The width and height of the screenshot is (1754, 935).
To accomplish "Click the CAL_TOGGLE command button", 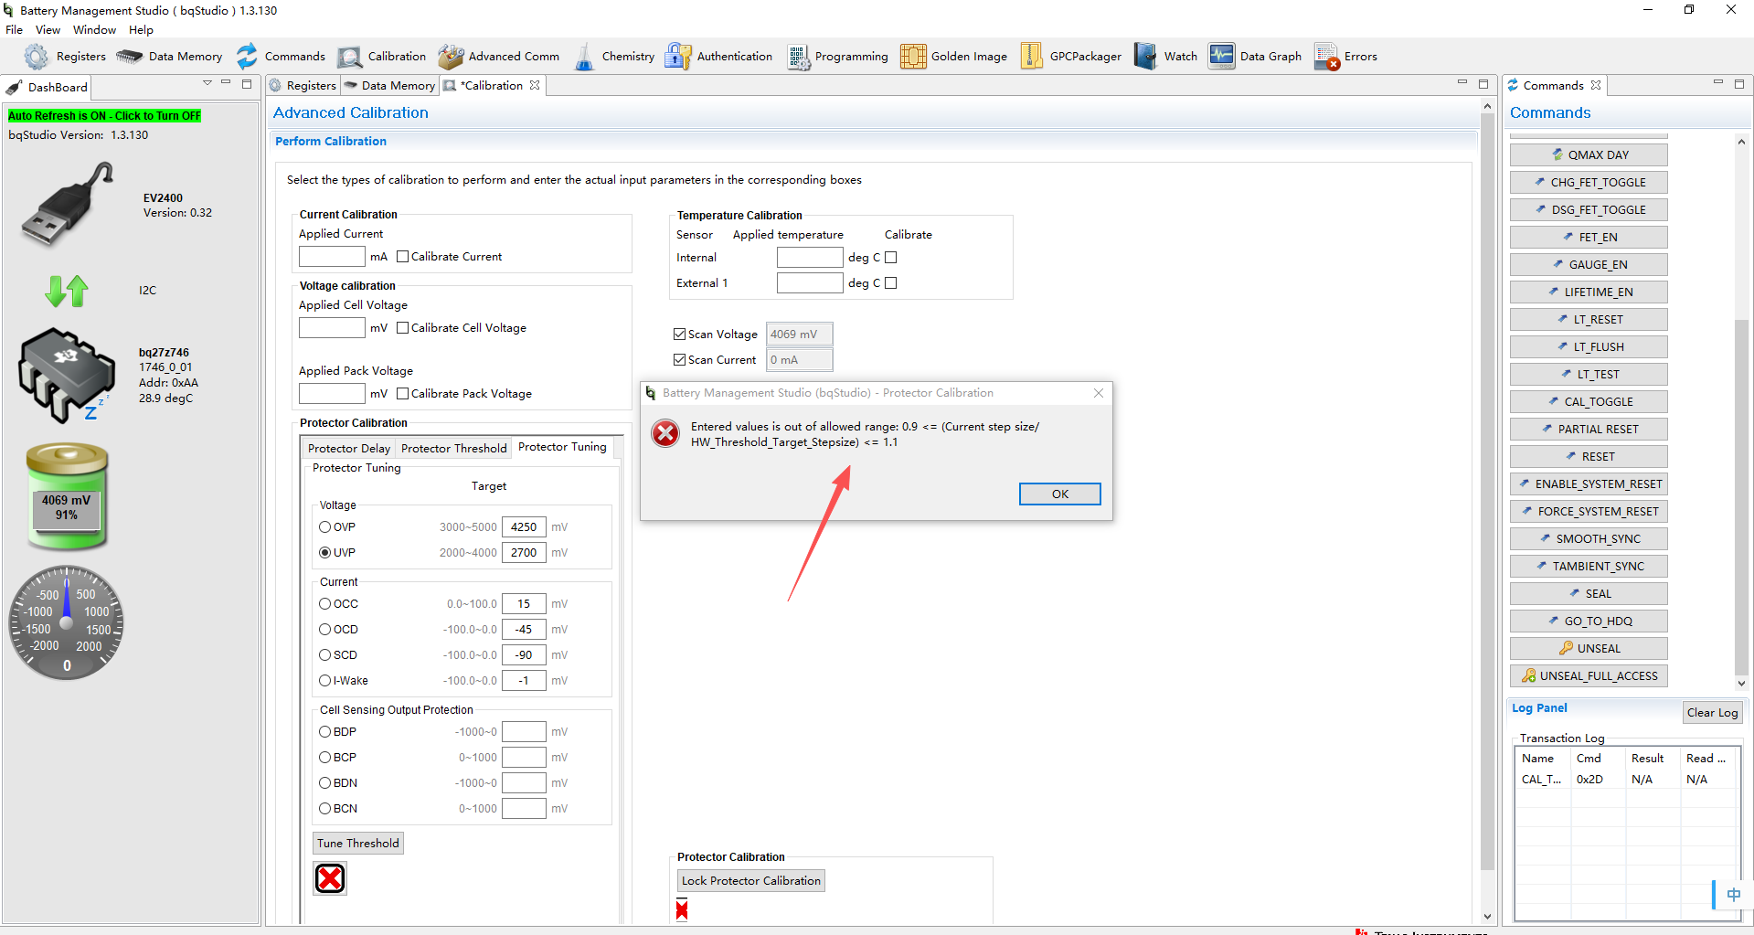I will point(1589,402).
